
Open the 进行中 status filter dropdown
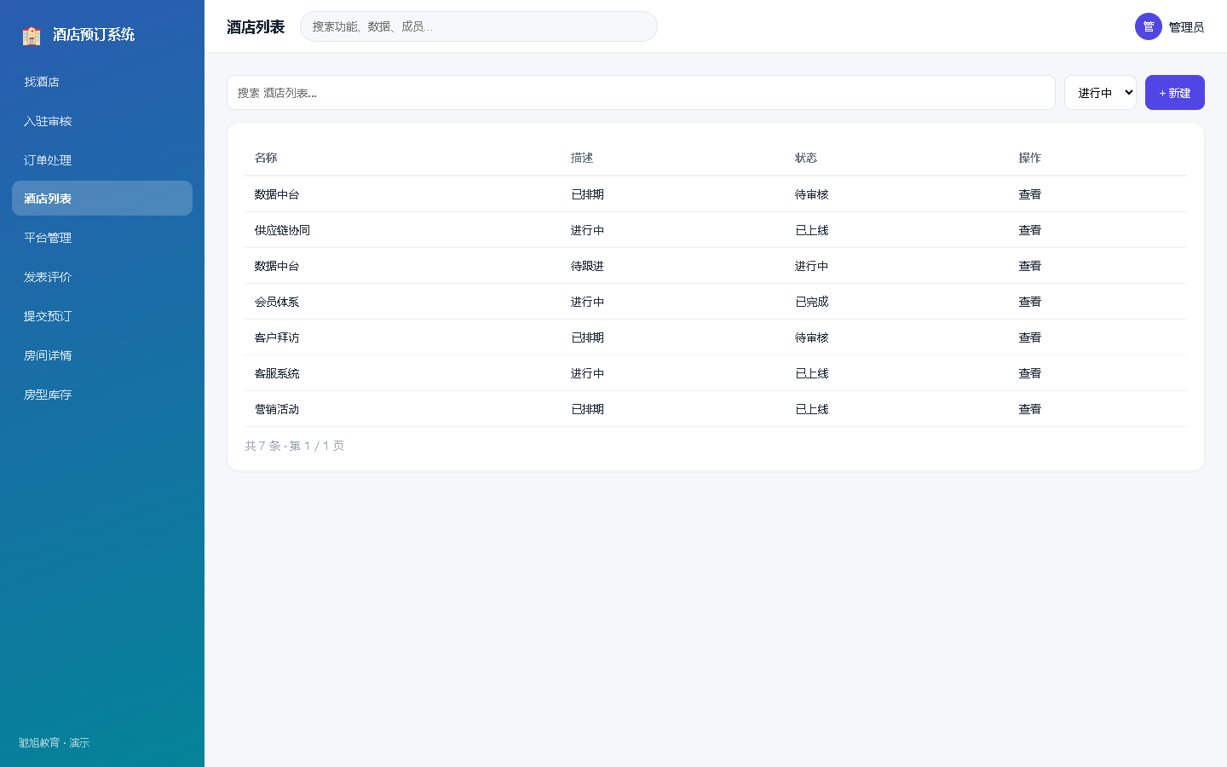[x=1100, y=93]
